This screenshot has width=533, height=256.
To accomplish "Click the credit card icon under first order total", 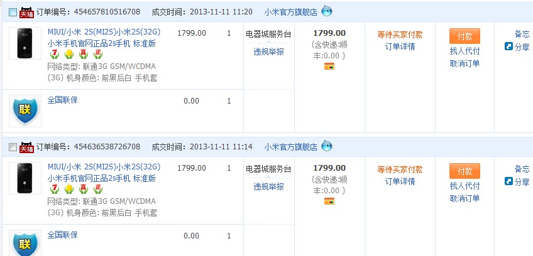I will (x=329, y=67).
